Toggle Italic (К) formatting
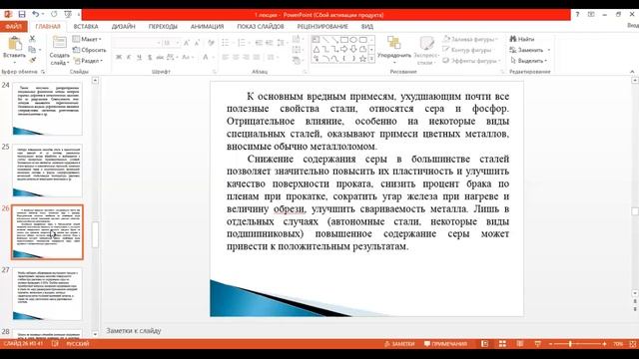 (x=129, y=58)
